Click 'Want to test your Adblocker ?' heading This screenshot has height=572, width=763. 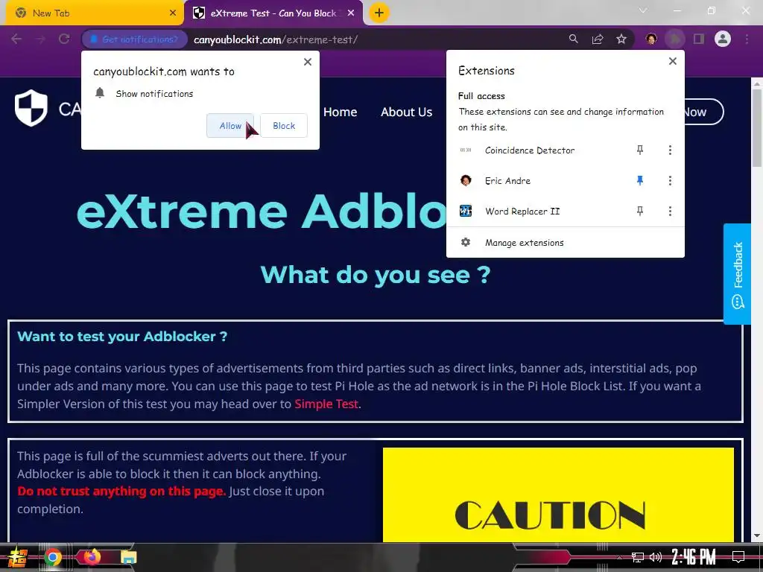point(122,337)
